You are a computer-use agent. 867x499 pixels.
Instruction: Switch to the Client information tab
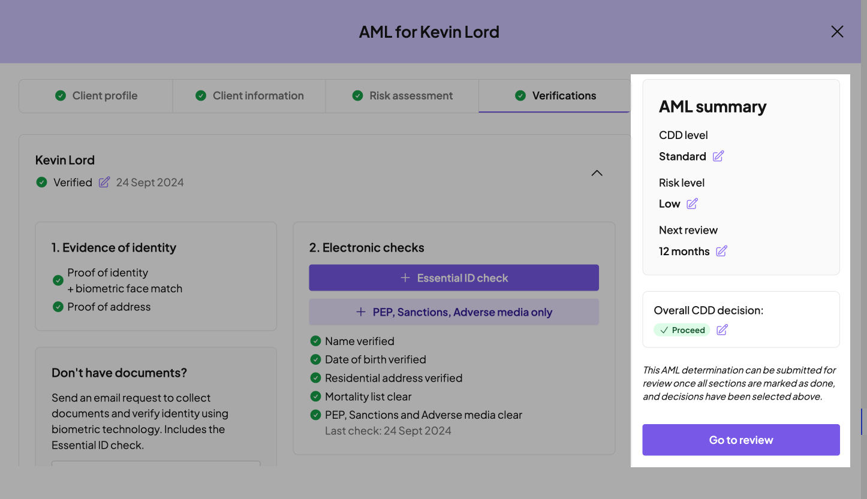click(x=249, y=96)
